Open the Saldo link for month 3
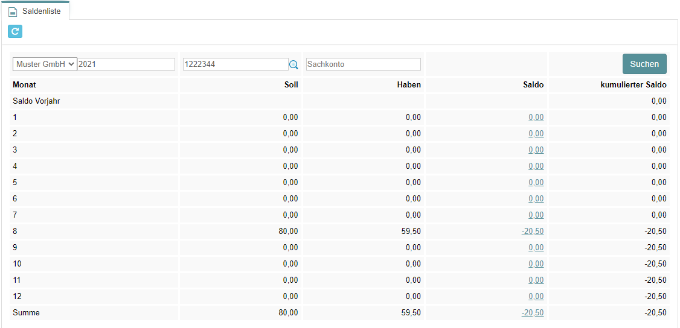This screenshot has height=328, width=680. coord(536,150)
